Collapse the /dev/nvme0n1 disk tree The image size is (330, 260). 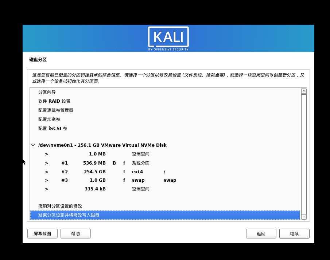pyautogui.click(x=33, y=145)
